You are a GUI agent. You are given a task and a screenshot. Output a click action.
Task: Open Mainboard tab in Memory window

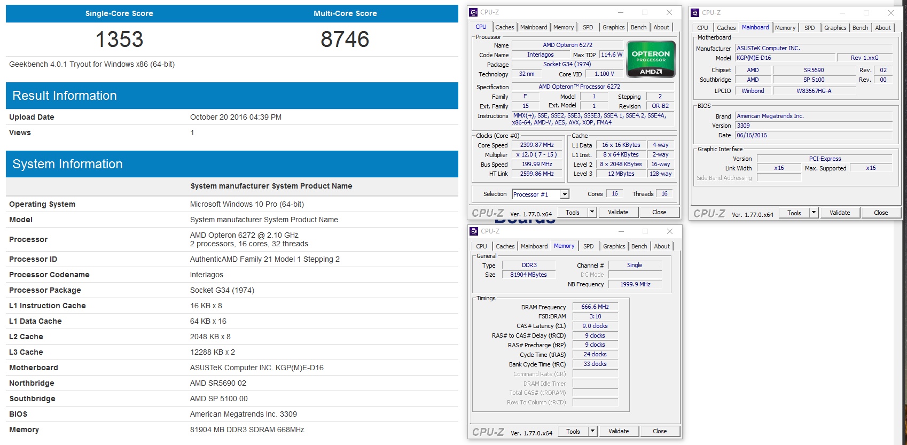click(x=534, y=246)
